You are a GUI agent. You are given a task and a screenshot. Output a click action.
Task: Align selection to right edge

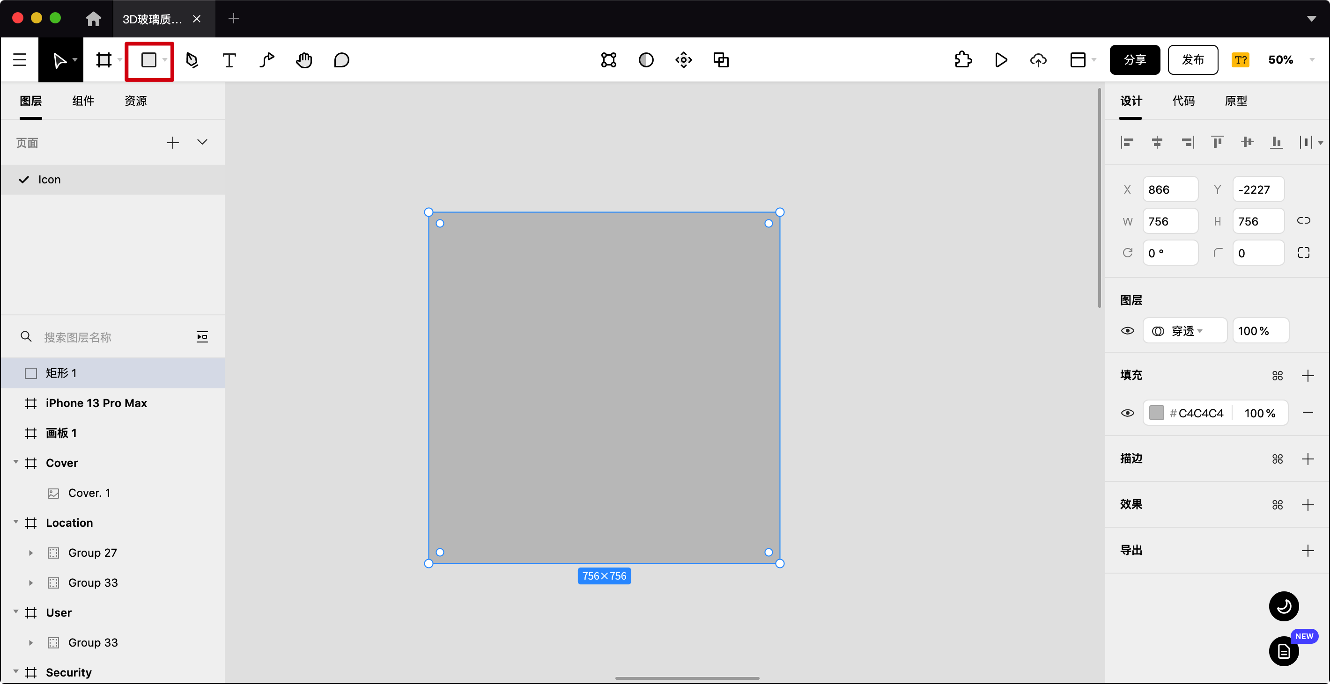click(1188, 142)
